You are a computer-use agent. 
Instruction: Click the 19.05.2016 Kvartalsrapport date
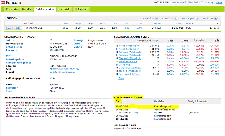(x=122, y=106)
